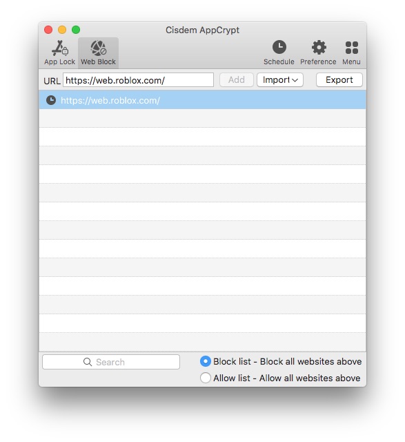
Task: Close the AppCrypt window with red button
Action: (x=48, y=30)
